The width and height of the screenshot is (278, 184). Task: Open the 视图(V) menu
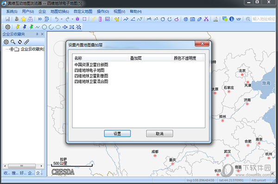coord(120,12)
